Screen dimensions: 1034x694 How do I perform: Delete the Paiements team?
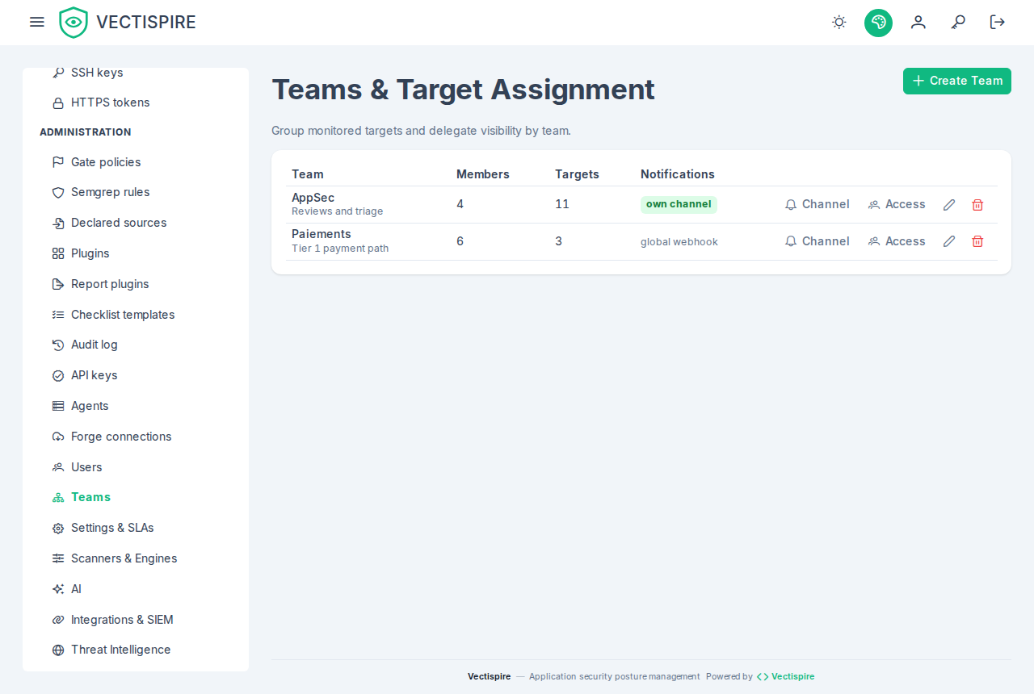click(977, 241)
